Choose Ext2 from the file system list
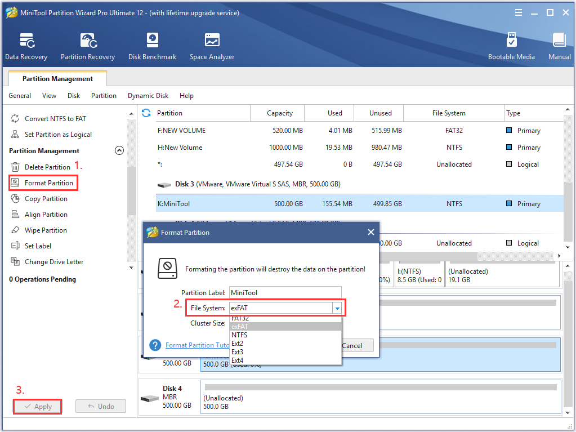The height and width of the screenshot is (432, 576). tap(285, 344)
